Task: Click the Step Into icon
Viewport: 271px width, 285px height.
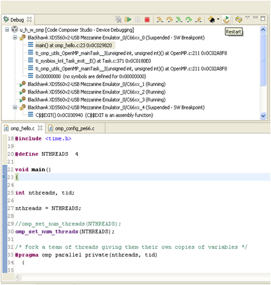Action: (x=160, y=20)
